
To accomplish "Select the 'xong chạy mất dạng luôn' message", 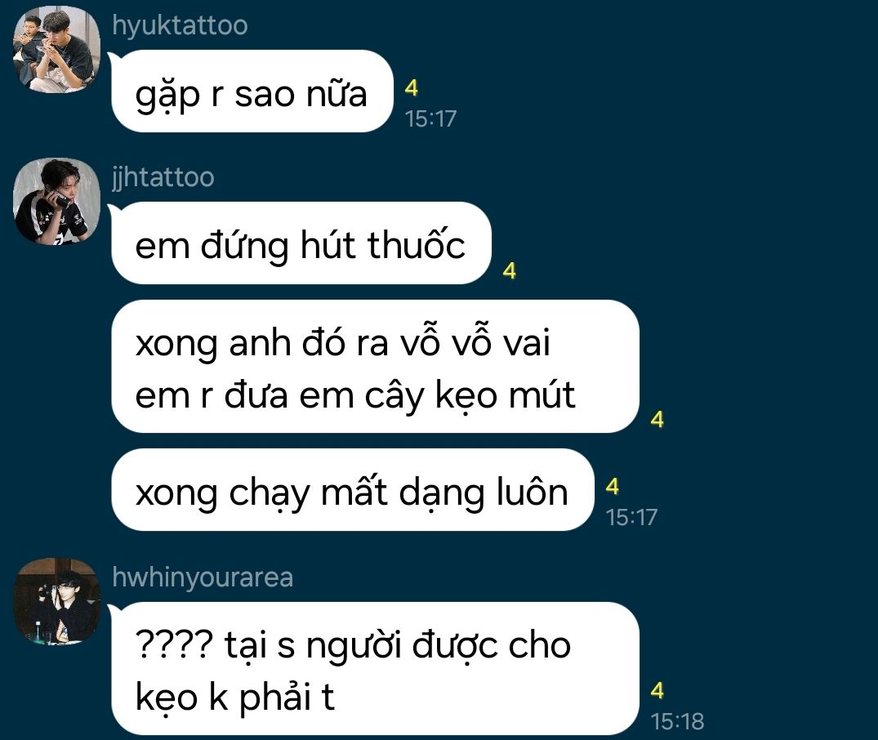I will pyautogui.click(x=352, y=489).
